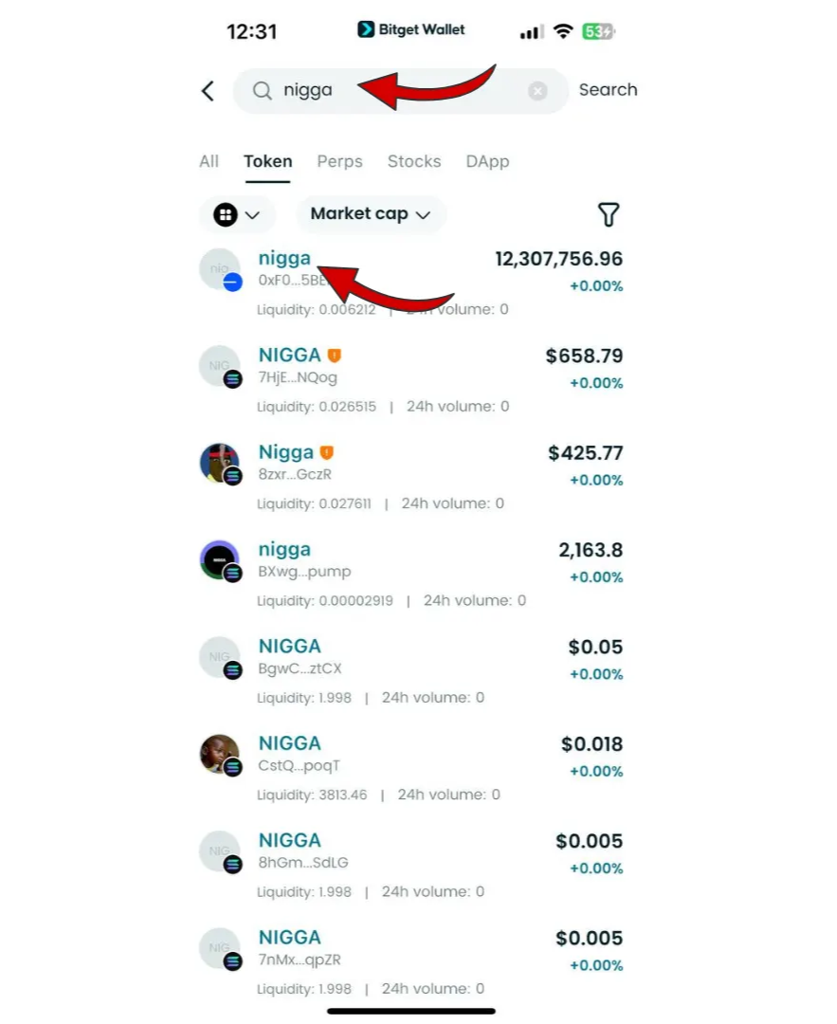
Task: Click the Solana badge on token 8zxr...GczR
Action: (232, 477)
